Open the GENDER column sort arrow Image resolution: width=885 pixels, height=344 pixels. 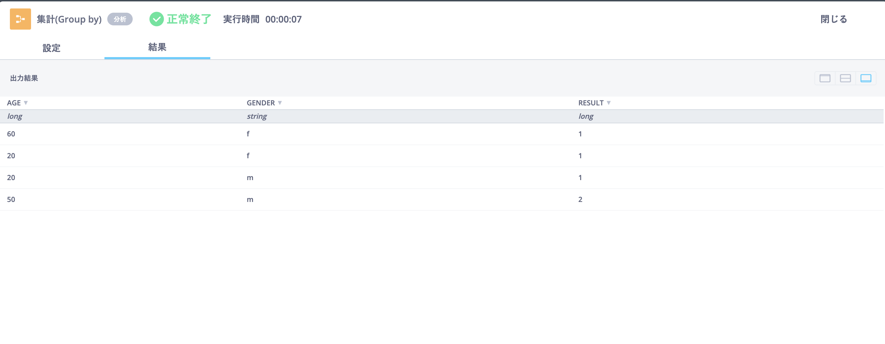(x=280, y=103)
